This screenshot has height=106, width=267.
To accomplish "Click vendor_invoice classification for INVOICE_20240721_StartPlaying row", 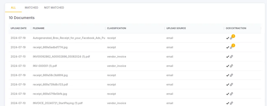I will pyautogui.click(x=117, y=103).
